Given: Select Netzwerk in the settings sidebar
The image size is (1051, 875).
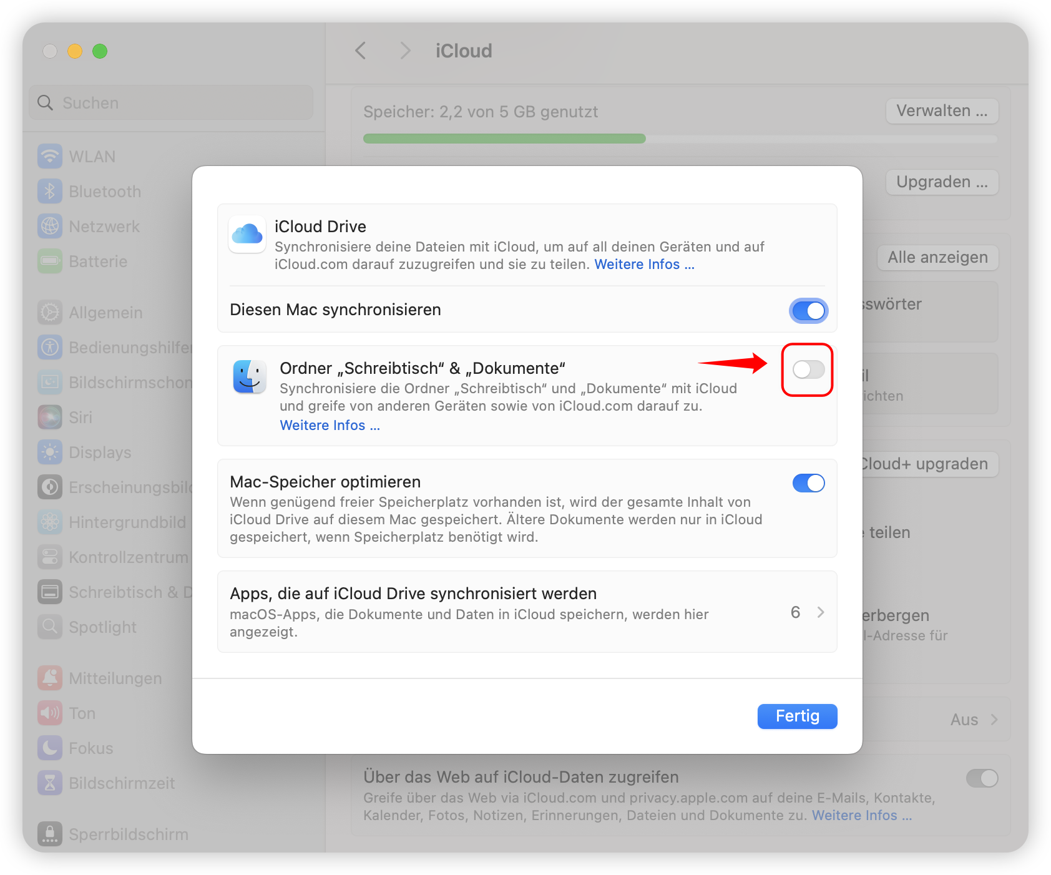Looking at the screenshot, I should [x=104, y=227].
